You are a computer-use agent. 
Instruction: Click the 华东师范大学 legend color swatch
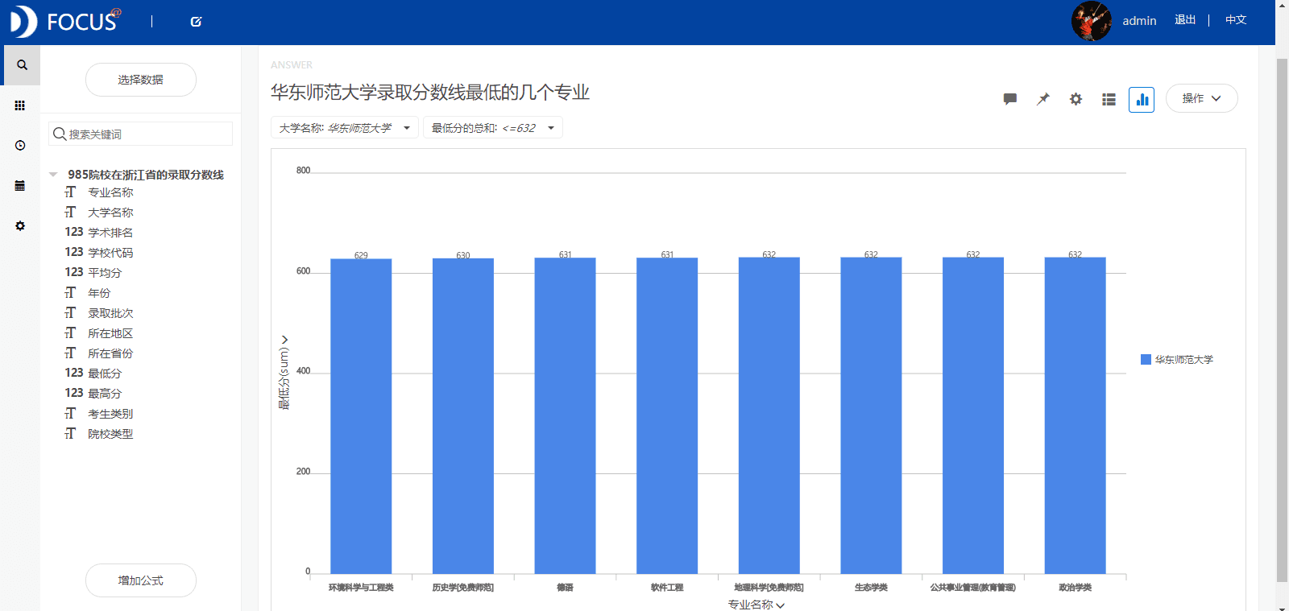(1146, 360)
